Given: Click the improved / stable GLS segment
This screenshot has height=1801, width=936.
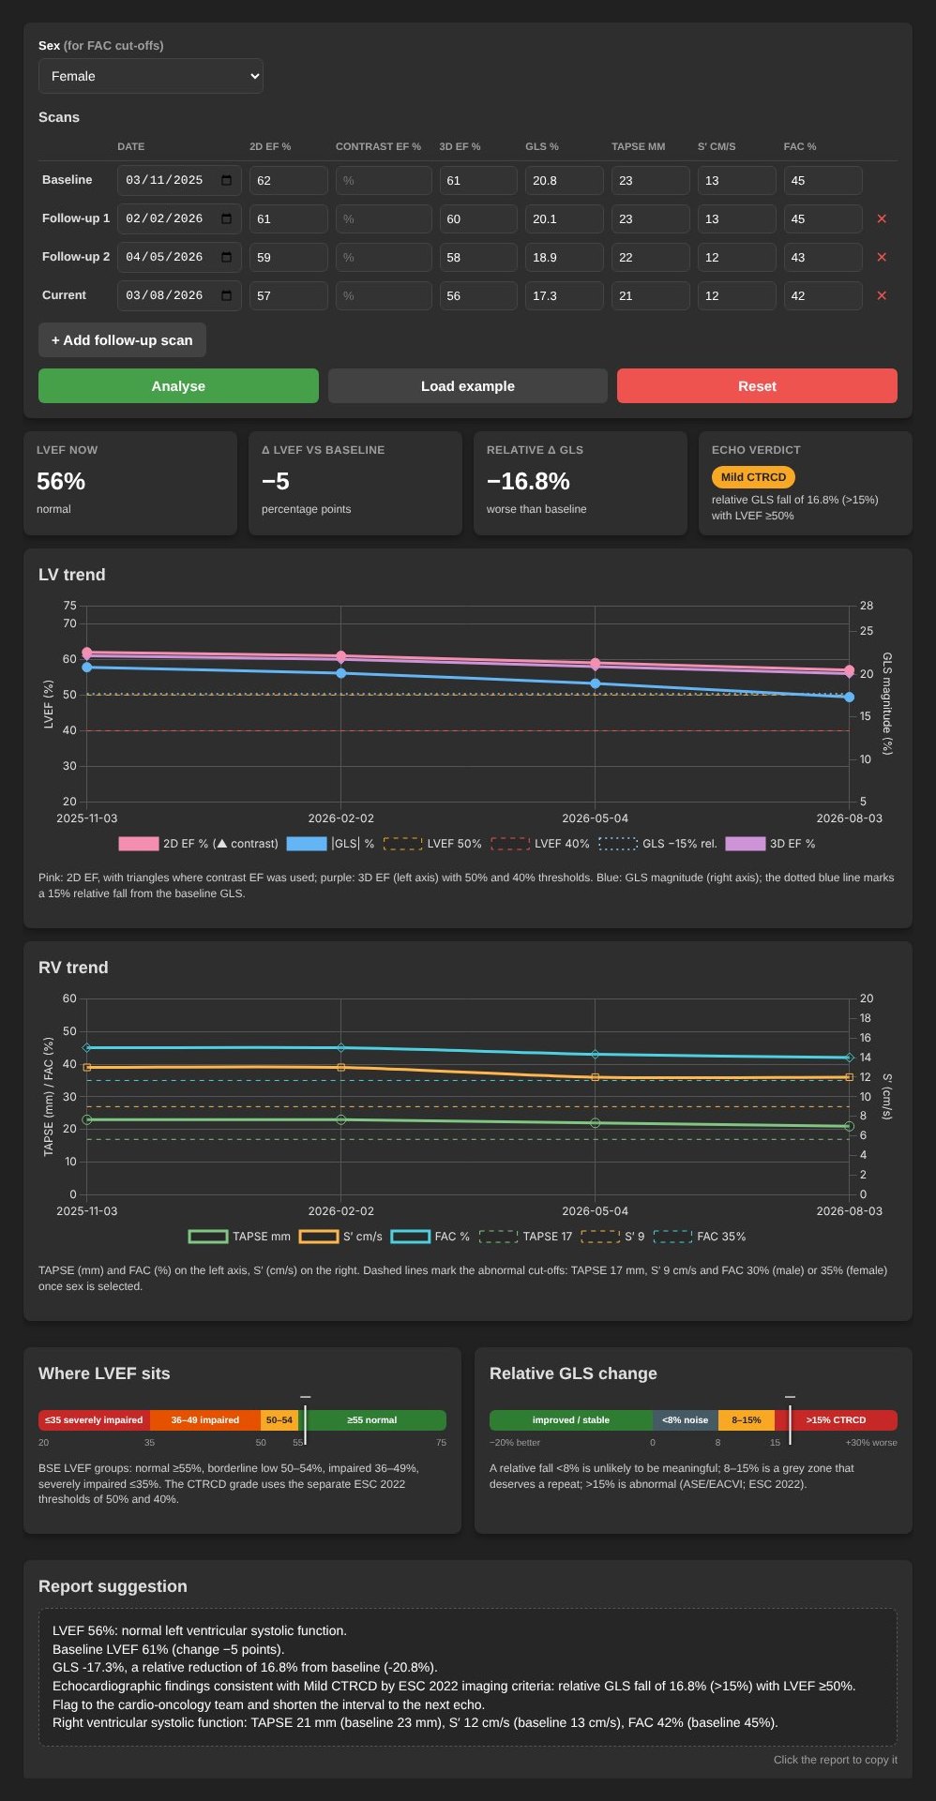Looking at the screenshot, I should (x=571, y=1419).
